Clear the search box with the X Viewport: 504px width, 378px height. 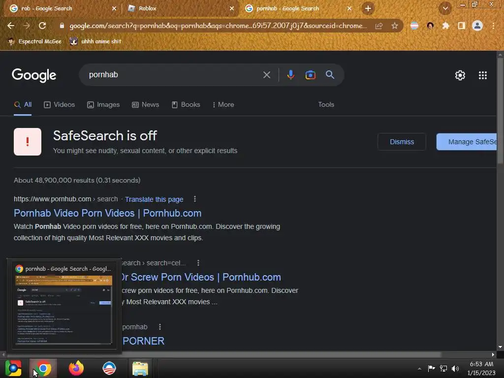(266, 75)
